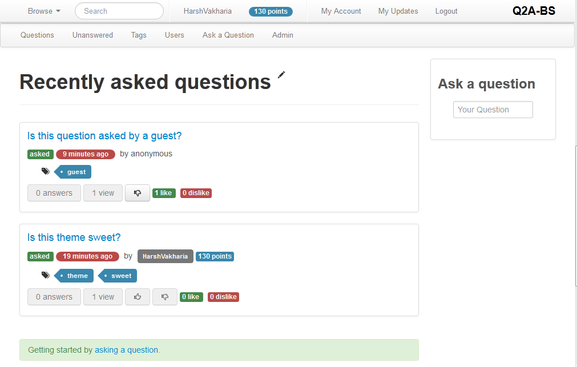
Task: Click the '0 answers' button on guest question
Action: click(54, 193)
